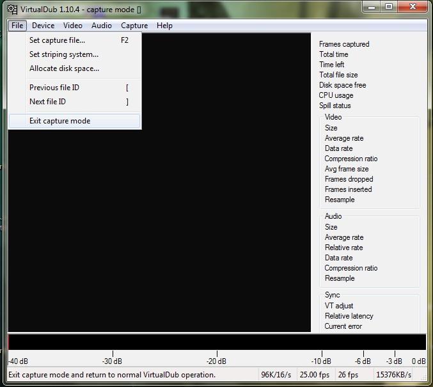Select Exit capture mode menu entry

point(75,121)
